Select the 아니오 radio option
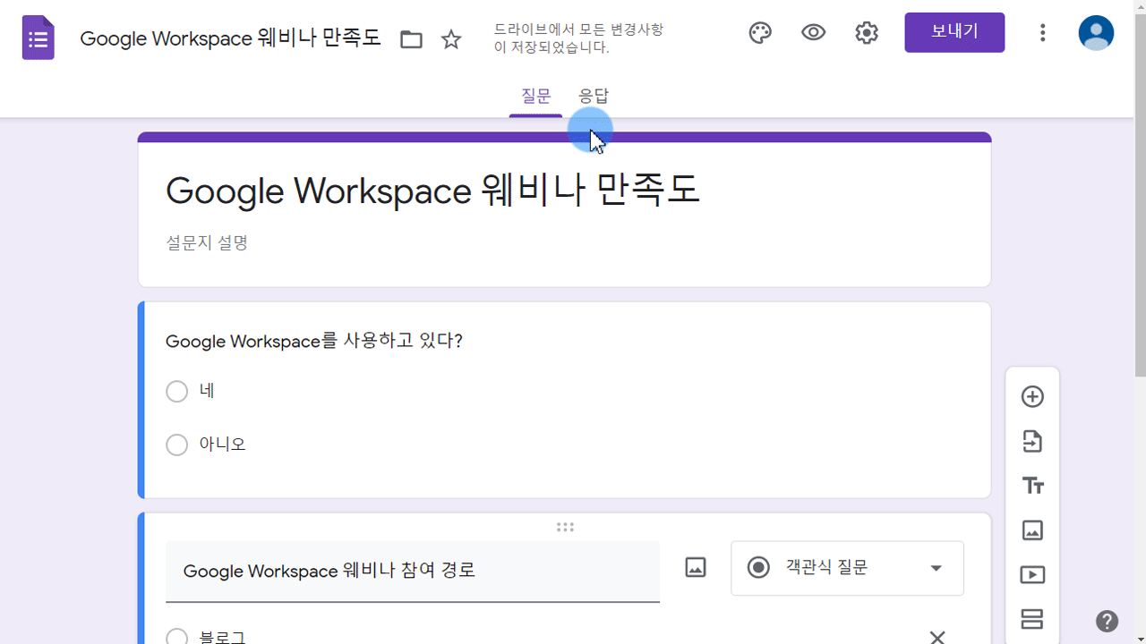 point(176,445)
